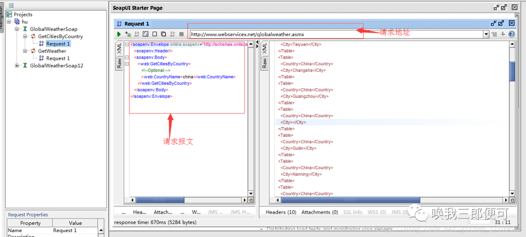Click the request editor horizontal scrollbar thumb

(160, 200)
